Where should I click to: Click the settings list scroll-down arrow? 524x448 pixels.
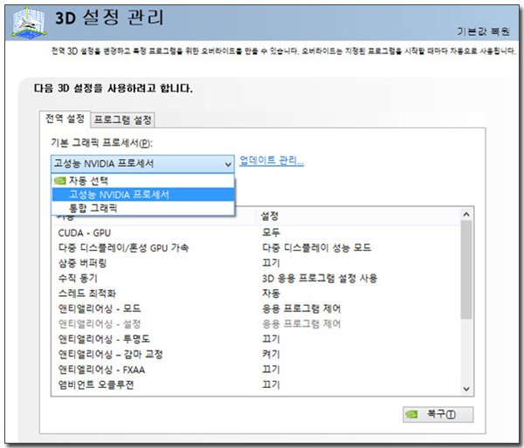coord(465,389)
